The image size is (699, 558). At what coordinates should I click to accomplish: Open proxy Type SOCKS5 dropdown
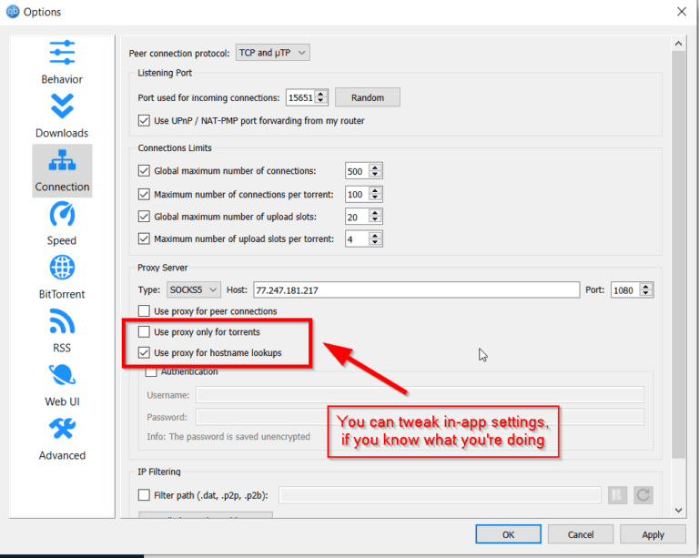click(x=194, y=289)
